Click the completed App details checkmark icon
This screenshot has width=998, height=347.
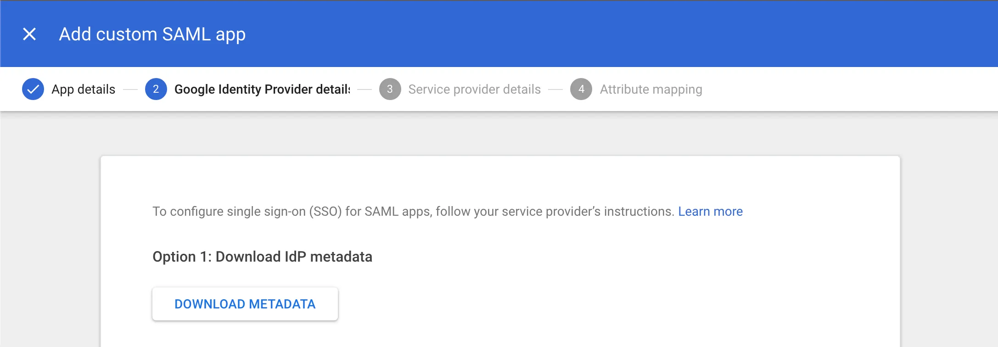click(x=33, y=89)
